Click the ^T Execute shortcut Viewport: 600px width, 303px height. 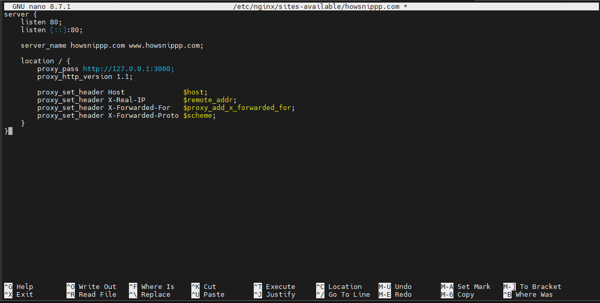pos(275,286)
